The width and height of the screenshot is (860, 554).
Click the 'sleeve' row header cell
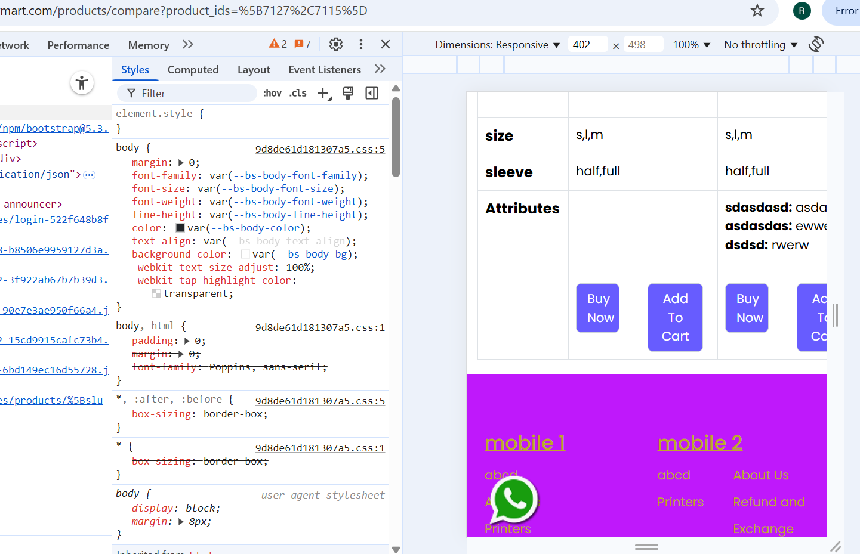pyautogui.click(x=523, y=172)
